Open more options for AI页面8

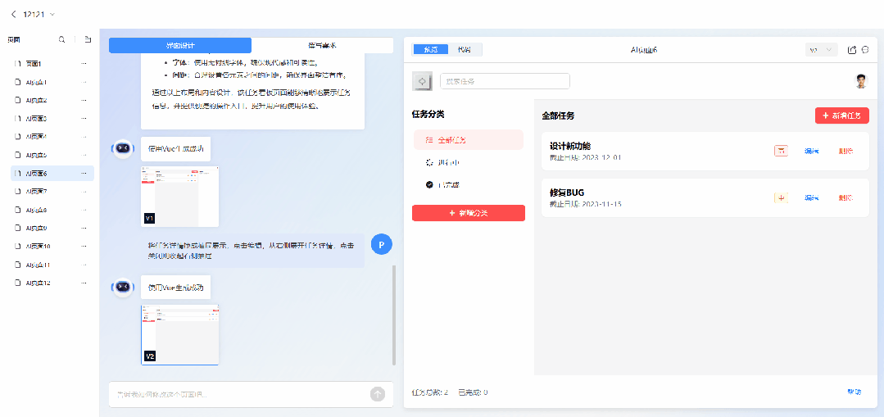point(84,210)
